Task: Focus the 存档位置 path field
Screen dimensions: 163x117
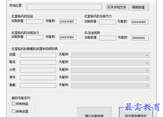Action: pyautogui.click(x=64, y=7)
